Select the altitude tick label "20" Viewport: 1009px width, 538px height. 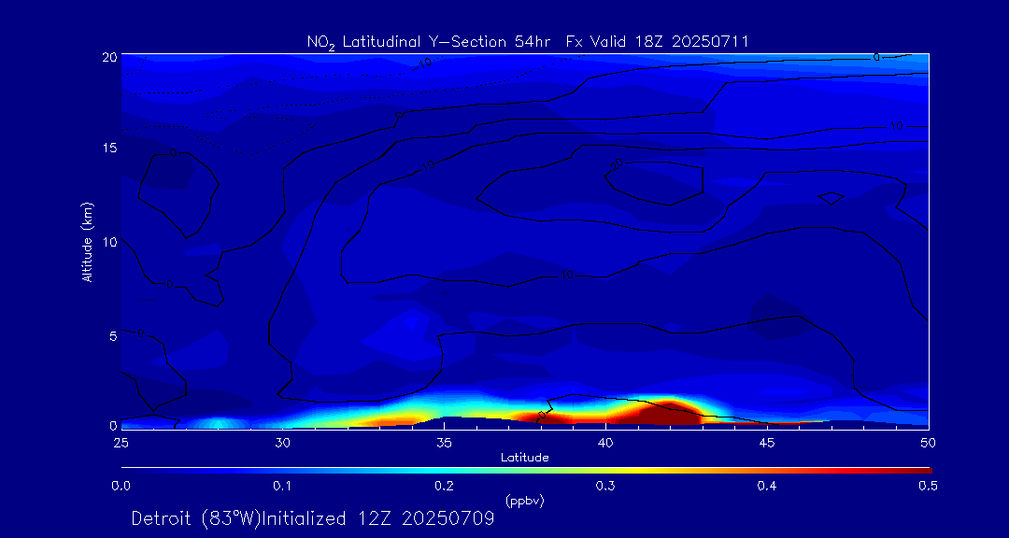coord(110,56)
